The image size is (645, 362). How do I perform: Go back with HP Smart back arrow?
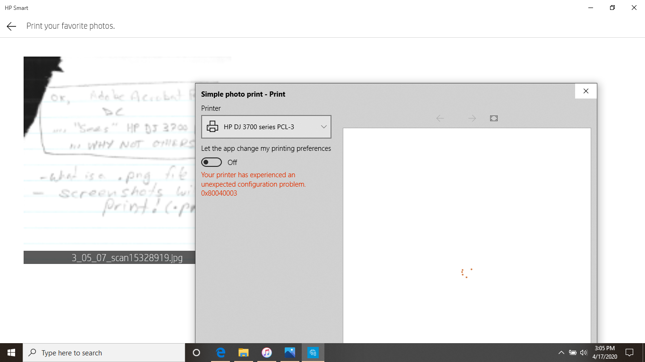coord(11,26)
